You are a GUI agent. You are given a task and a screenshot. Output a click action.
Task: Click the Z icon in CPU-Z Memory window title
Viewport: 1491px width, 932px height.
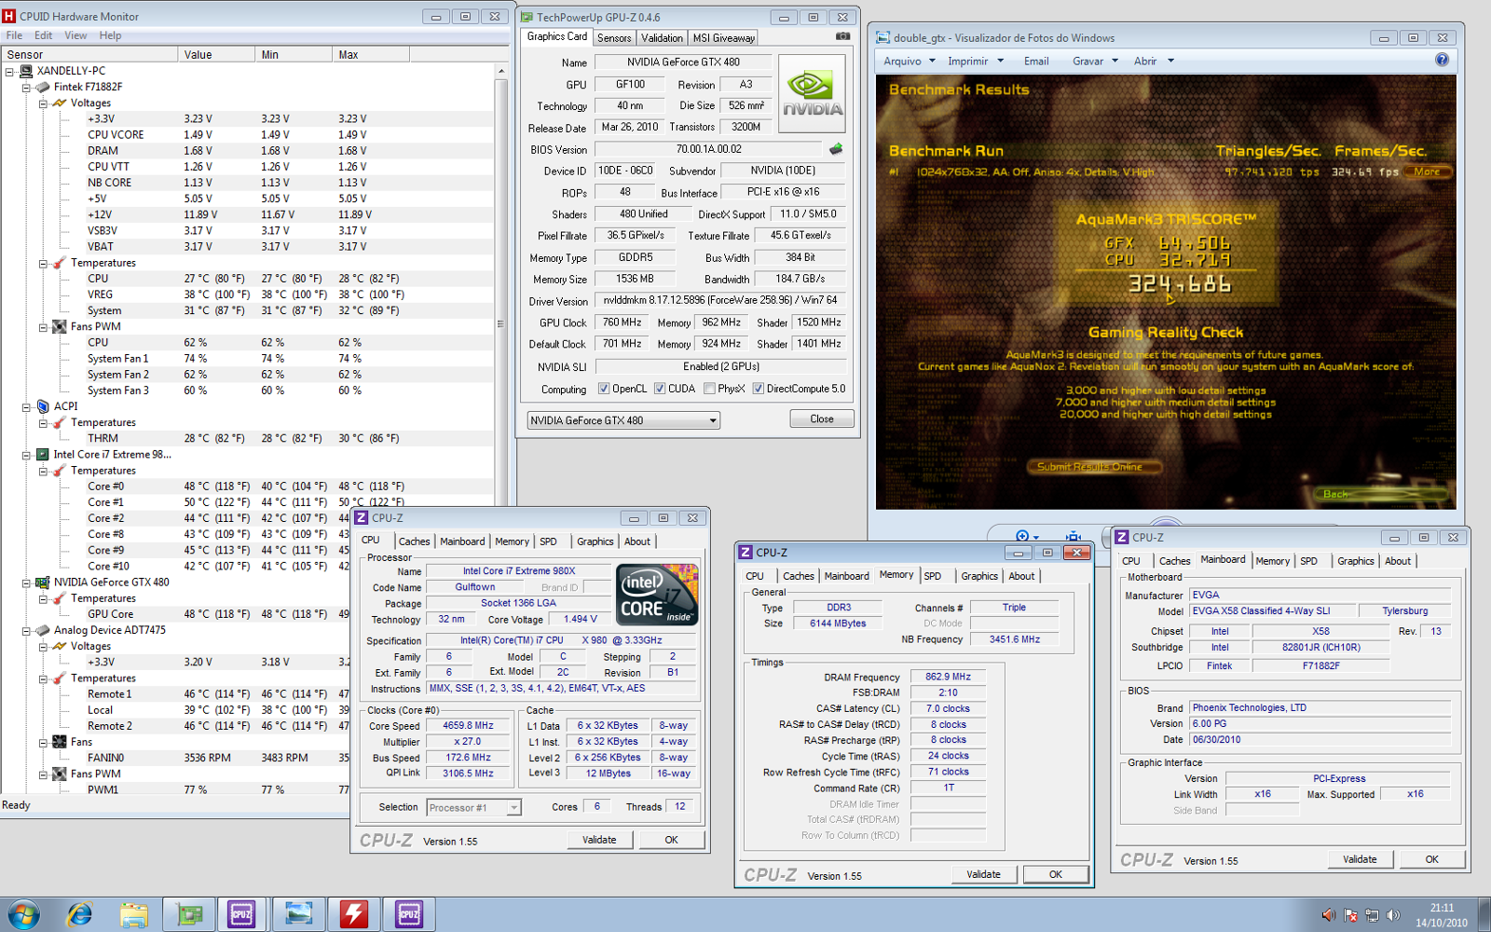click(x=745, y=552)
